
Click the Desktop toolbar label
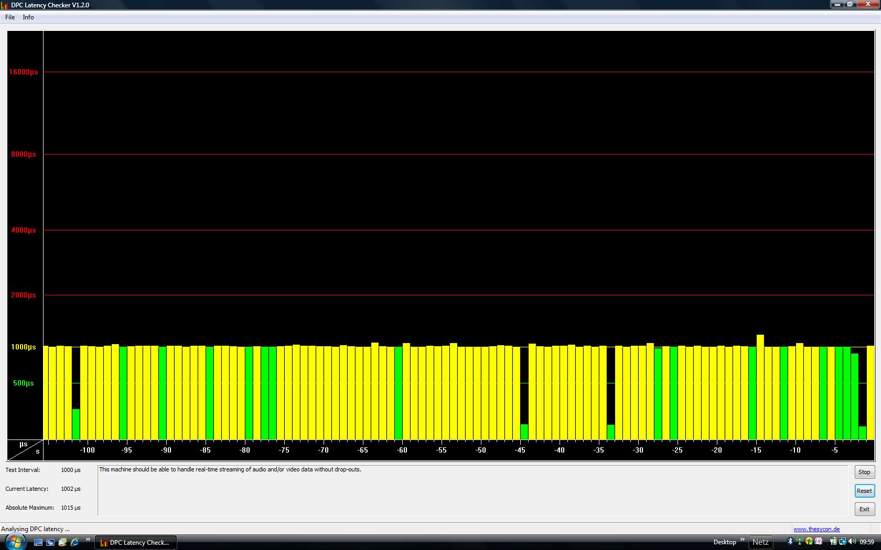click(725, 542)
